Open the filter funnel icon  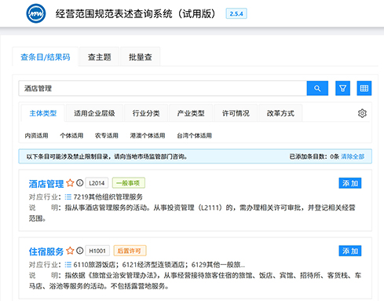tap(342, 88)
